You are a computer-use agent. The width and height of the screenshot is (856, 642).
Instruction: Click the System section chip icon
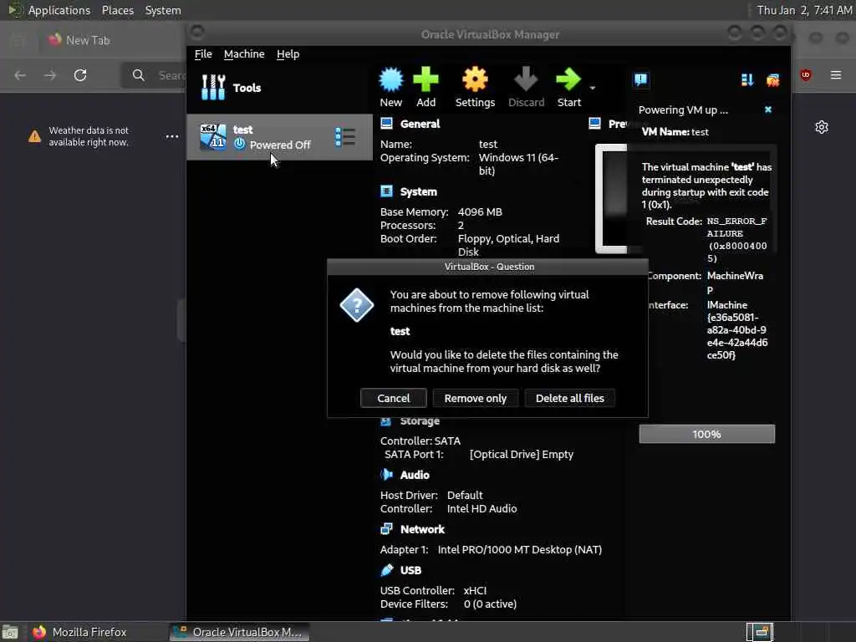coord(386,191)
